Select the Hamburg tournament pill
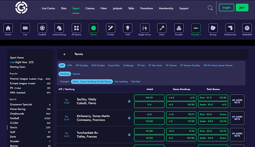This screenshot has width=255, height=147. tap(65, 74)
